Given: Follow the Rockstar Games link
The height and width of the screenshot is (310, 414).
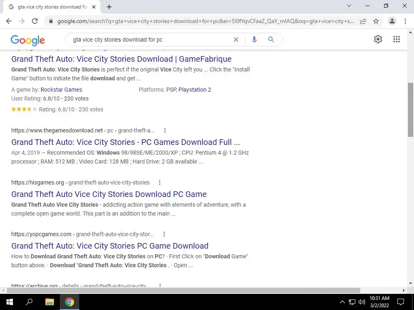Looking at the screenshot, I should (x=61, y=90).
